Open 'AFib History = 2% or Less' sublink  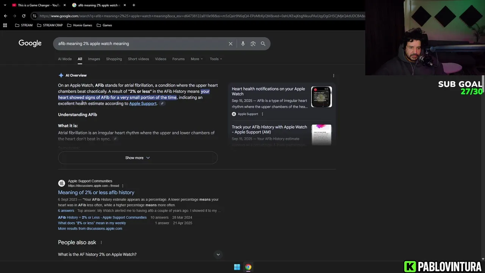point(102,218)
